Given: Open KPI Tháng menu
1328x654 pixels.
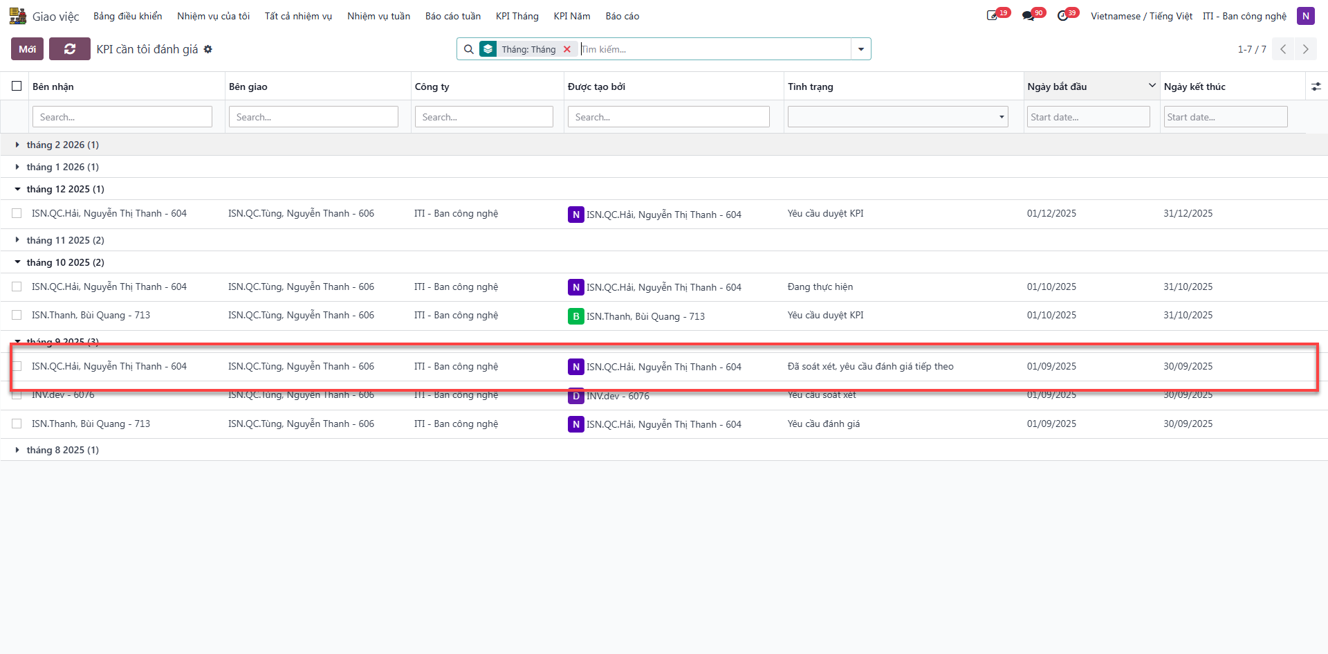Looking at the screenshot, I should (517, 16).
